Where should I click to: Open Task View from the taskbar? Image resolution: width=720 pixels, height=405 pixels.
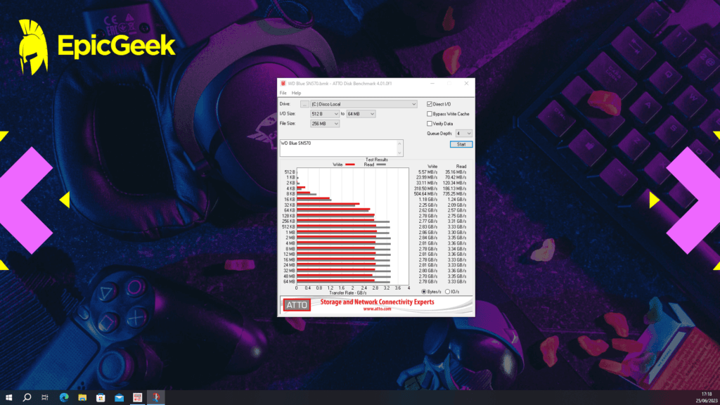coord(44,397)
